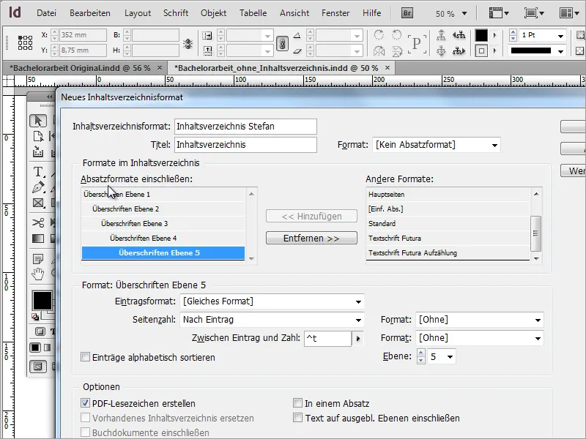Select the Type (T) tool

(x=38, y=172)
